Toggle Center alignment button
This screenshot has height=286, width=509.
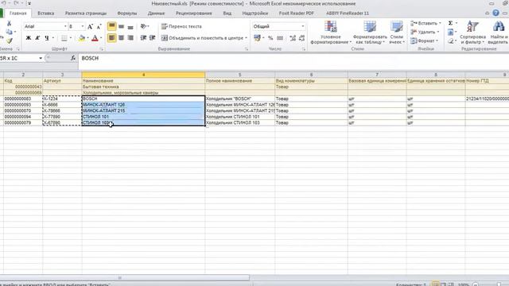click(x=121, y=38)
